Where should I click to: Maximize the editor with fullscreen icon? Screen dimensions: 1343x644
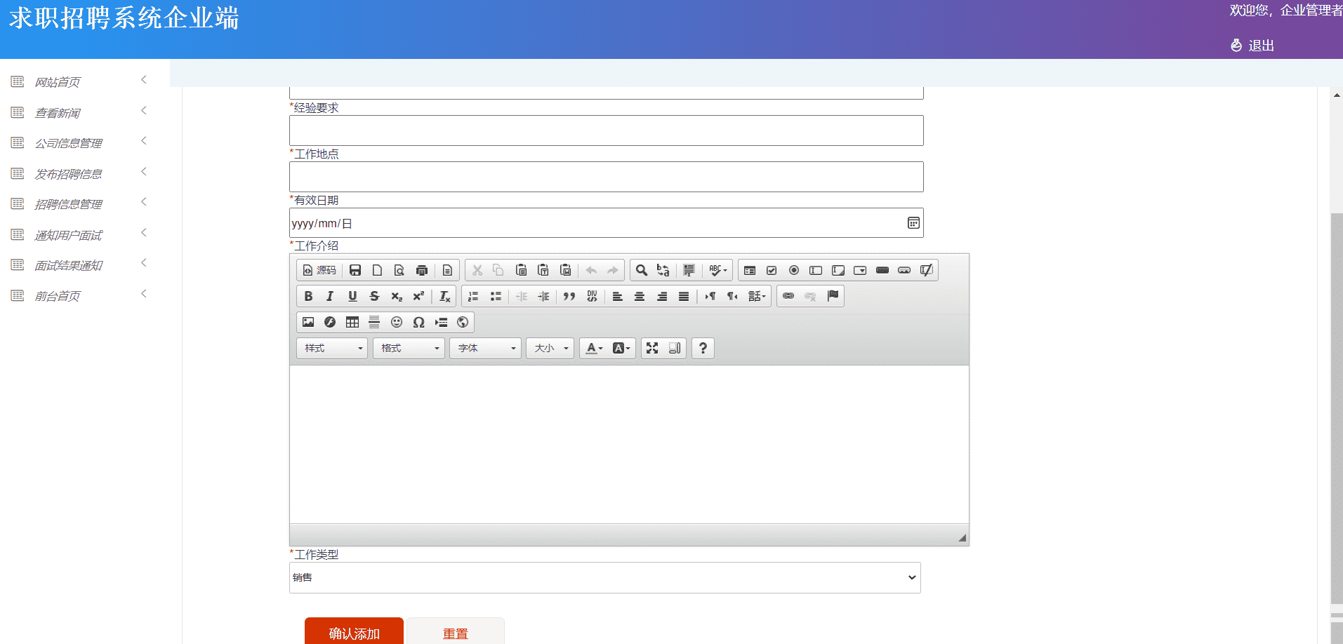(x=652, y=348)
